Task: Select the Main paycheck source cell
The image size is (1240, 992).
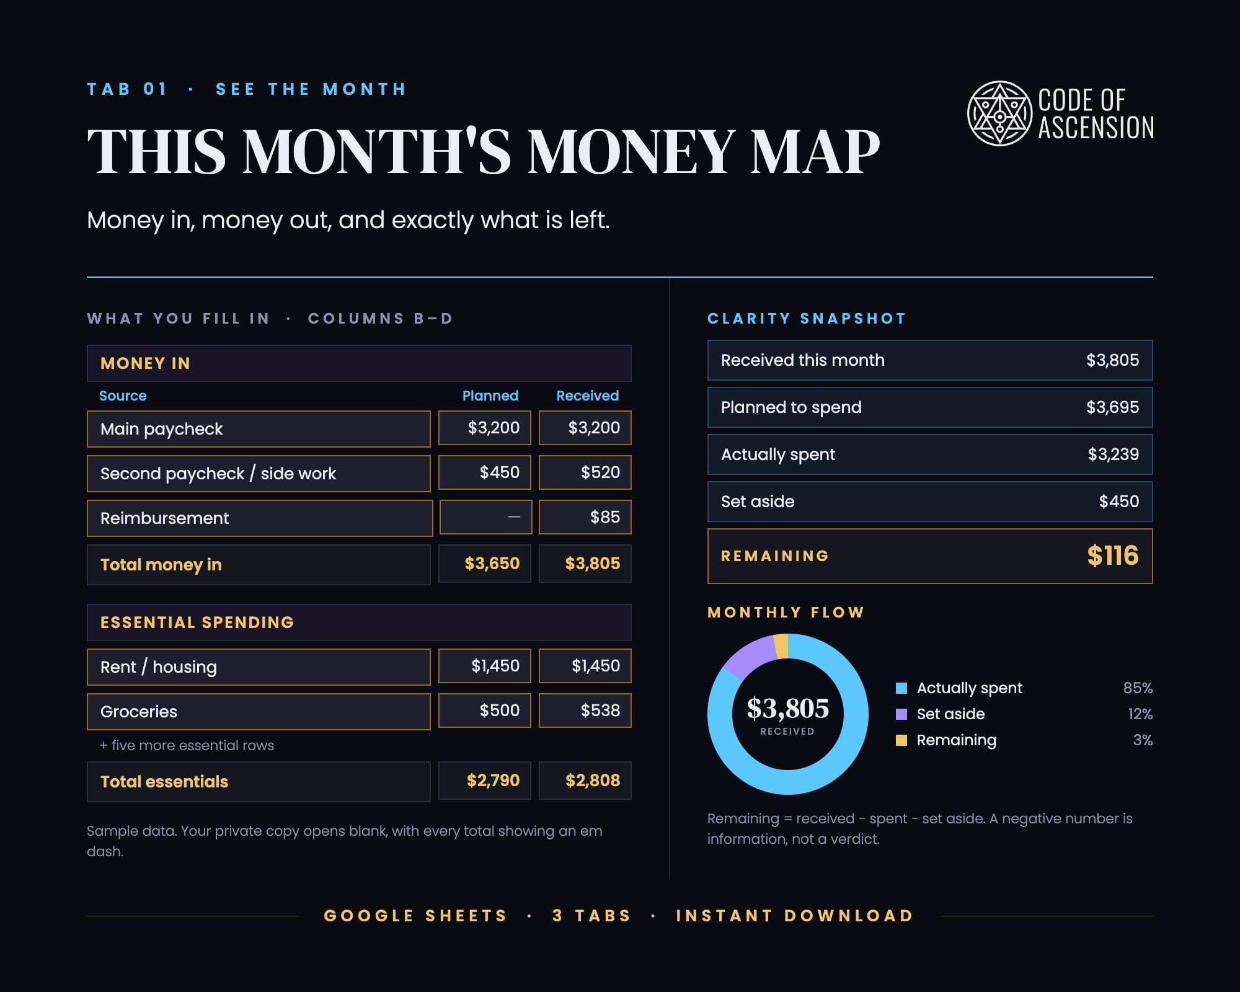Action: [259, 428]
